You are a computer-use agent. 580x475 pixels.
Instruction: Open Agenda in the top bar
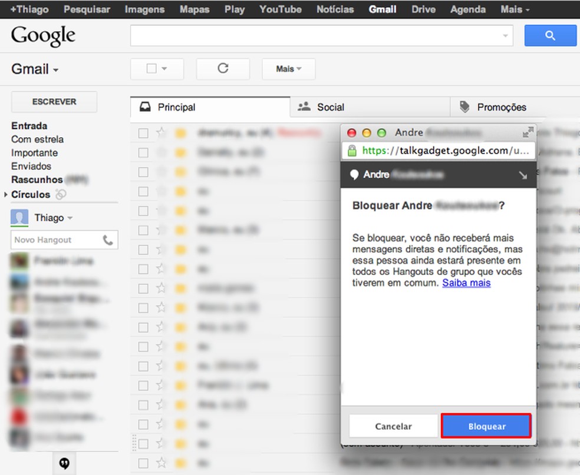[468, 9]
